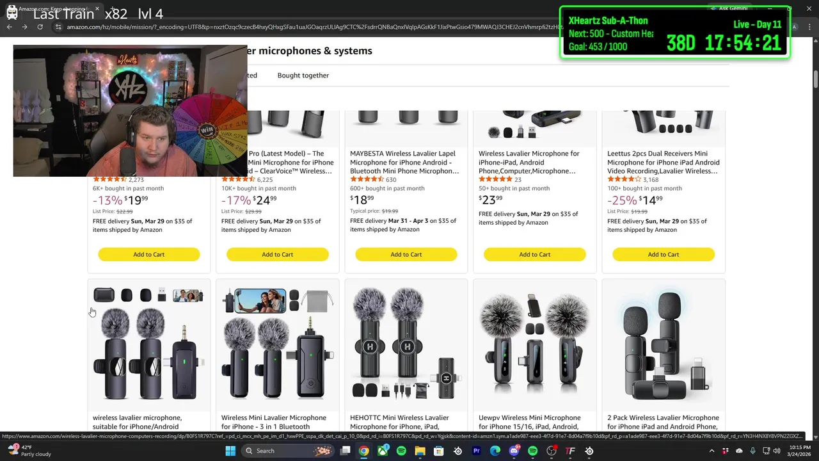The width and height of the screenshot is (819, 461).
Task: Open image of wireless lavalier microphone suitable for iPhone/Android
Action: (148, 344)
